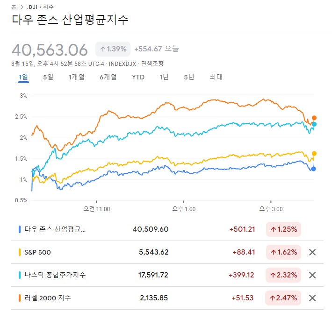This screenshot has height=312, width=332.
Task: Show the 최대 time range
Action: 216,77
